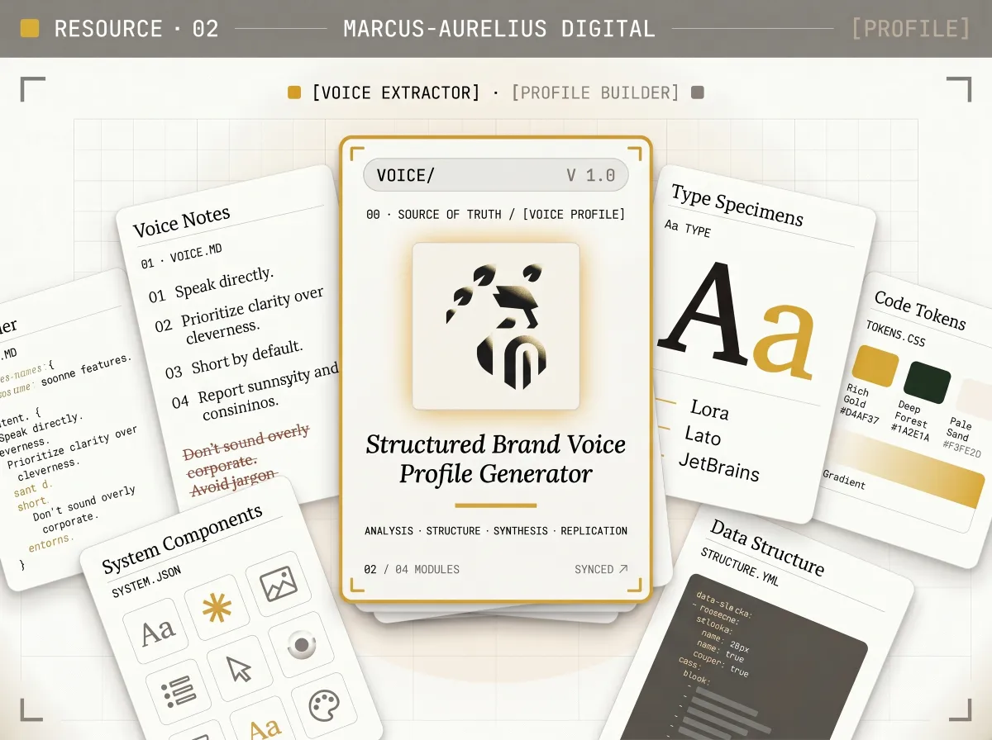This screenshot has height=740, width=992.
Task: Click the struck-through 'Avoid jargon' line
Action: [233, 483]
